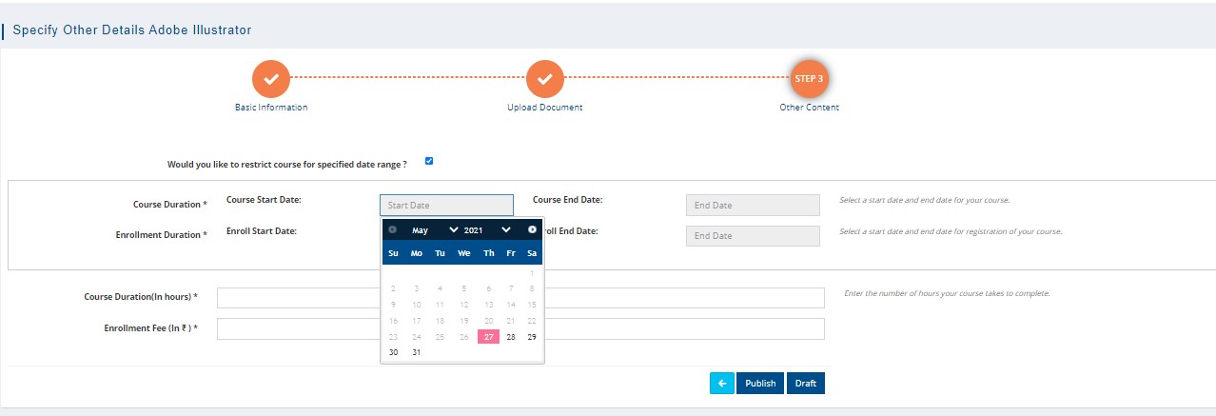Viewport: 1216px width, 416px height.
Task: Click the Course End Date field
Action: click(753, 205)
